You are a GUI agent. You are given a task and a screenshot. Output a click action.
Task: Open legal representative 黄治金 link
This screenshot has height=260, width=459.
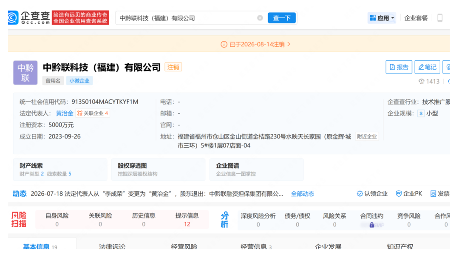click(65, 113)
